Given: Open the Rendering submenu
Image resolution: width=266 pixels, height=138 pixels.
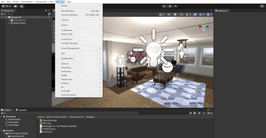Looking at the screenshot, I should tap(79, 67).
